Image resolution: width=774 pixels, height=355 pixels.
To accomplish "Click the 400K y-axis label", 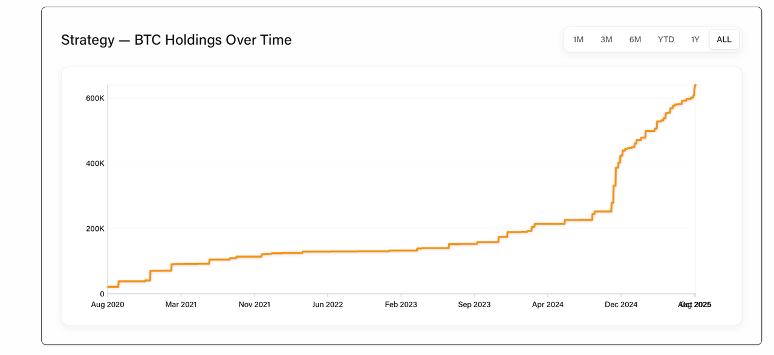I will [x=94, y=163].
